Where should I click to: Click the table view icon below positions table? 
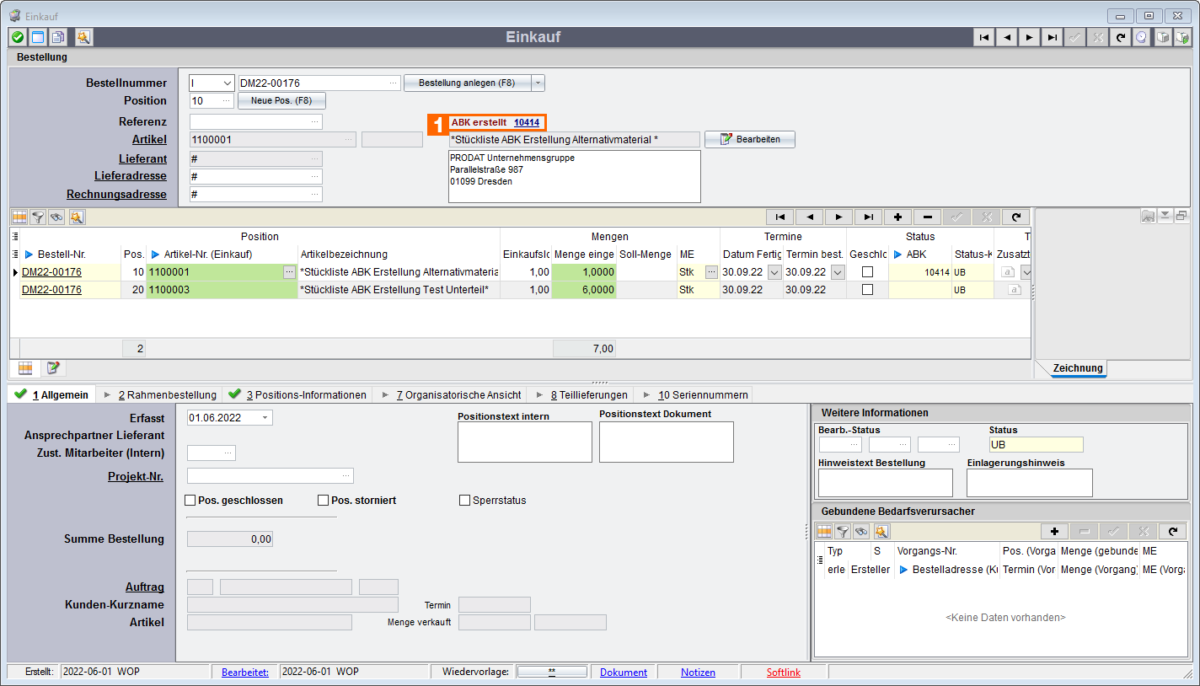pyautogui.click(x=25, y=368)
